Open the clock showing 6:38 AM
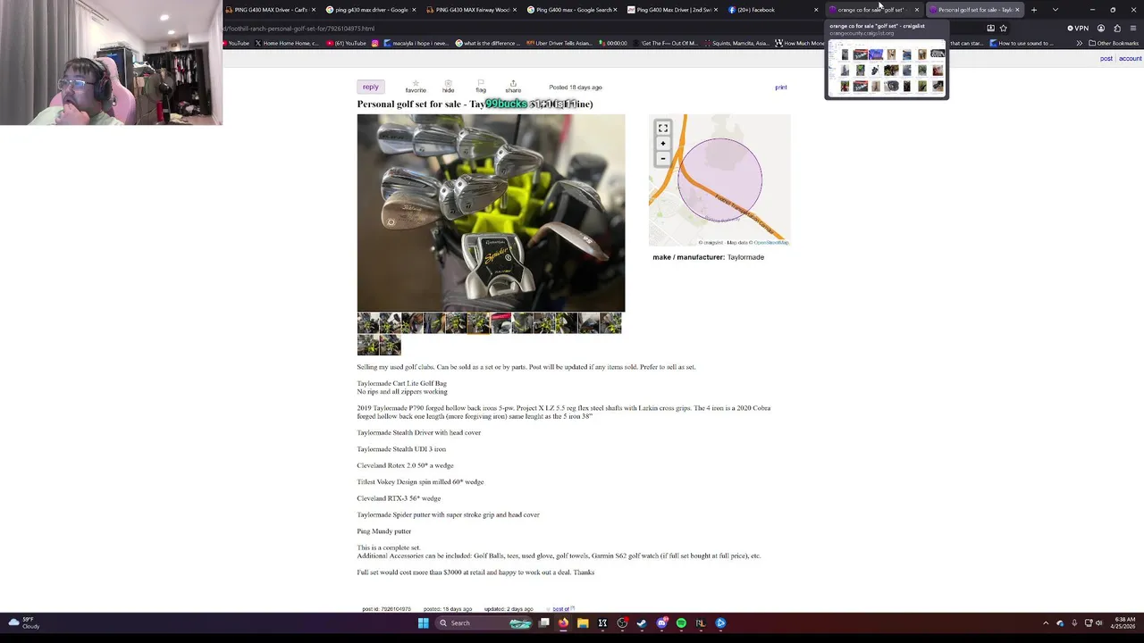1144x643 pixels. tap(1123, 622)
